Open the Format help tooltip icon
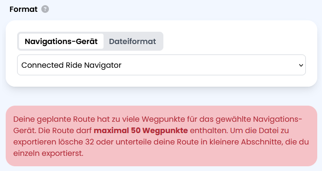 [45, 9]
